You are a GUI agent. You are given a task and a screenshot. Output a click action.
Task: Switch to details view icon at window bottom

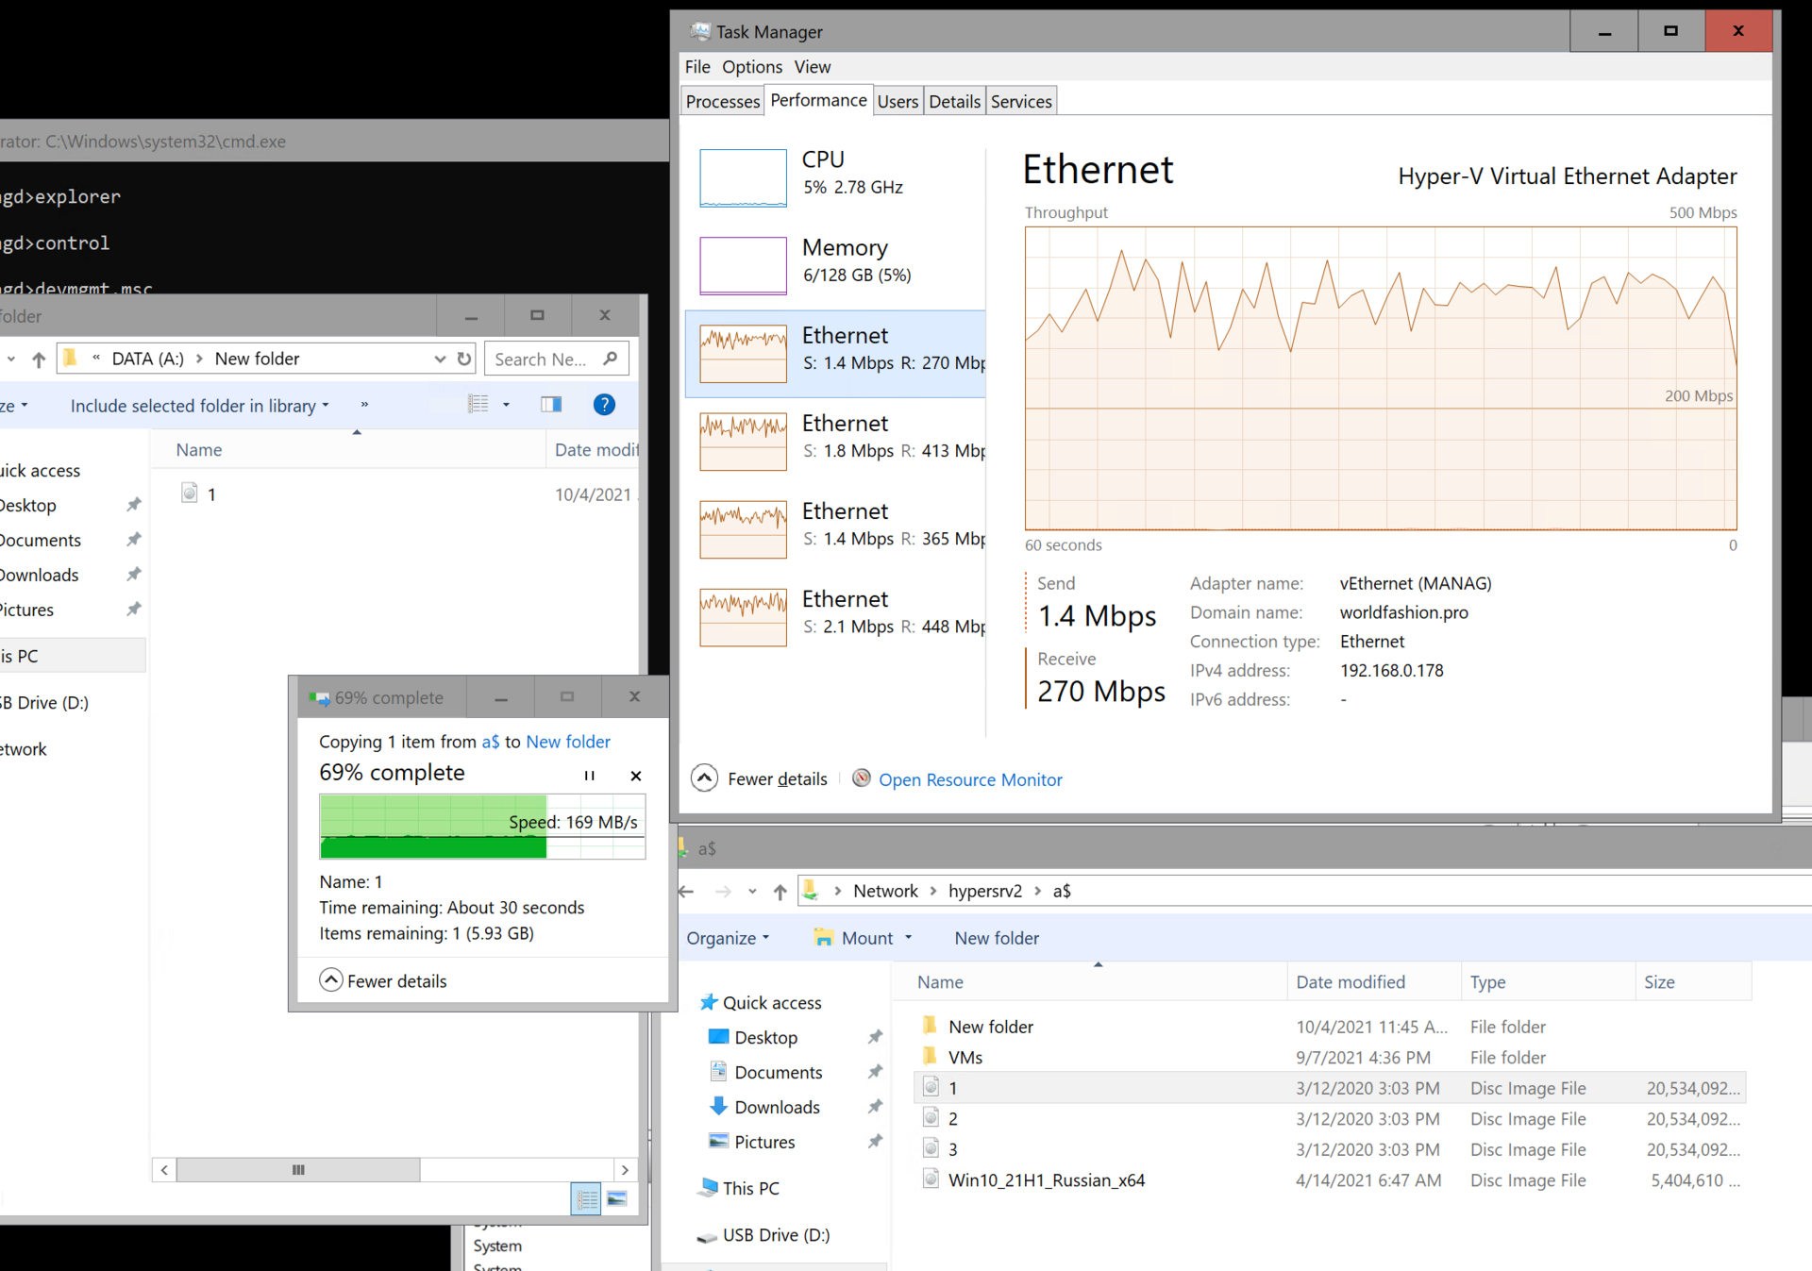(586, 1198)
